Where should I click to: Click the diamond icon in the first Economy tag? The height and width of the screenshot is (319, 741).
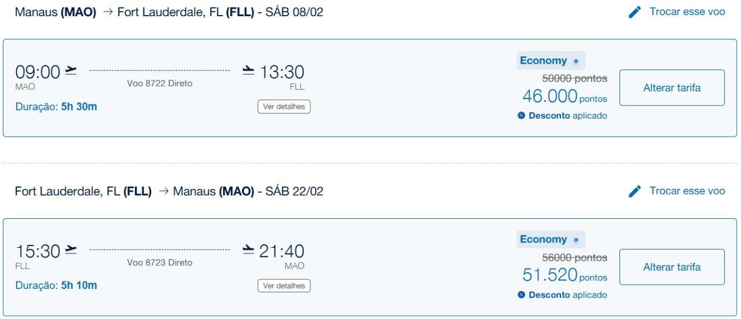tap(576, 61)
